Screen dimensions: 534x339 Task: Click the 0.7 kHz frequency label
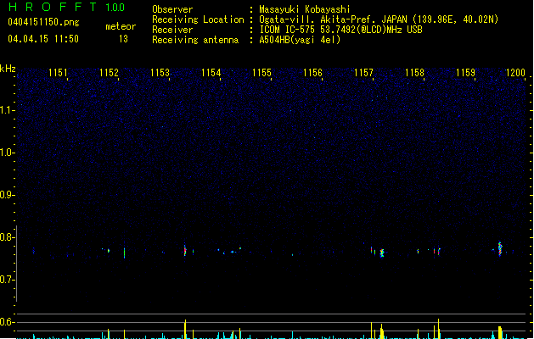tap(8, 280)
